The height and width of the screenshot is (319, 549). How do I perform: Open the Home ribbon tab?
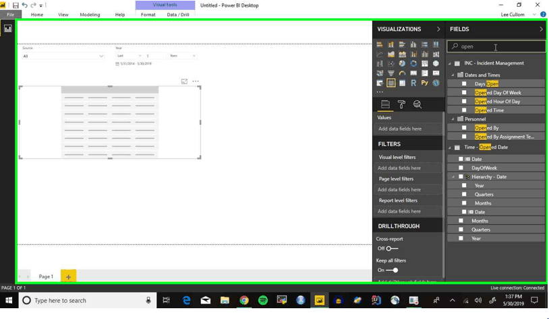click(x=37, y=15)
